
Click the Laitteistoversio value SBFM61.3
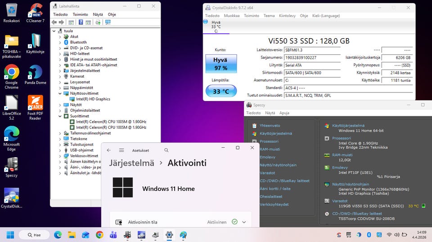[x=312, y=50]
